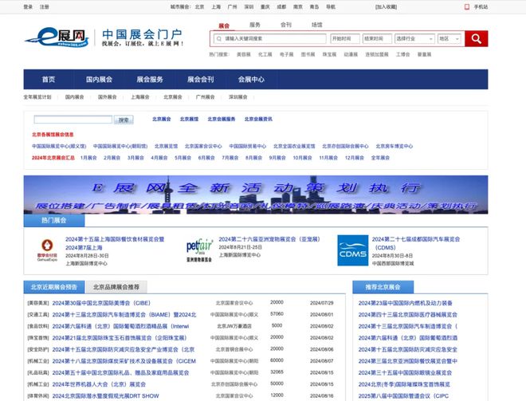The image size is (526, 401).
Task: Open 中国国际展览中心(顺义馆) venue link
Action: click(x=59, y=147)
